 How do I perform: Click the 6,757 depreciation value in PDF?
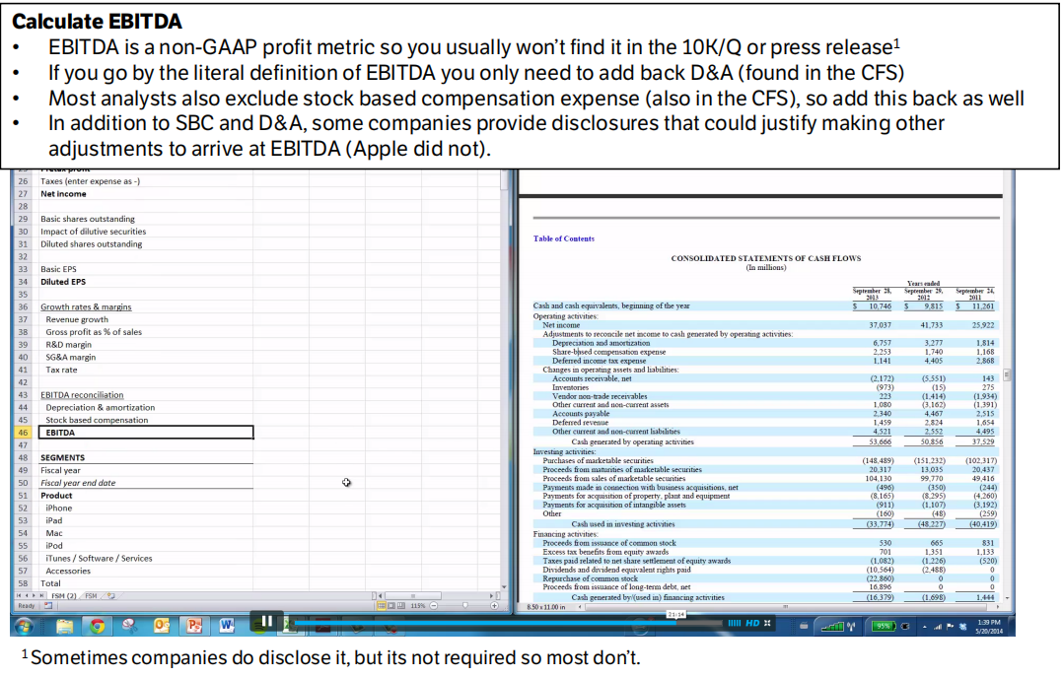882,343
